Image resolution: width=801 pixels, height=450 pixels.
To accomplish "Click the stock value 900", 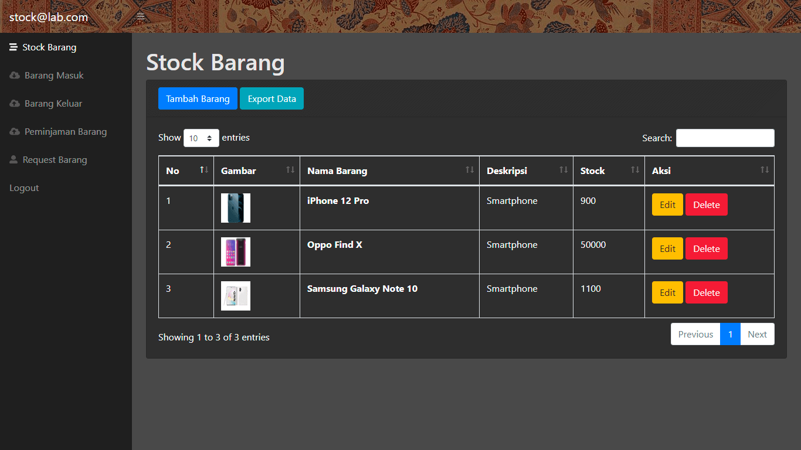I will (x=588, y=200).
